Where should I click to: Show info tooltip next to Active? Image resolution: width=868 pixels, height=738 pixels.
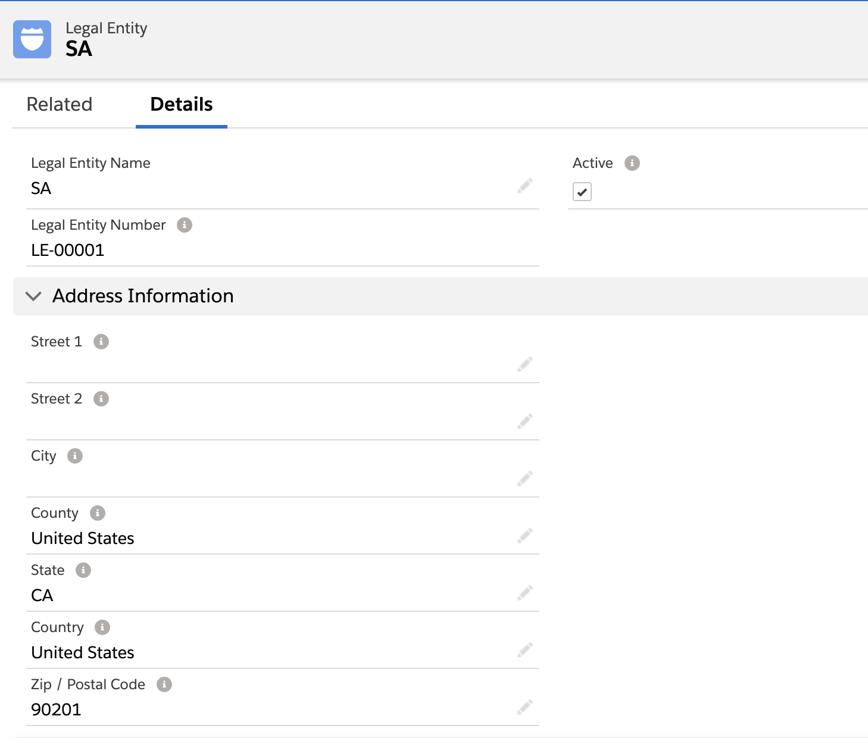632,163
